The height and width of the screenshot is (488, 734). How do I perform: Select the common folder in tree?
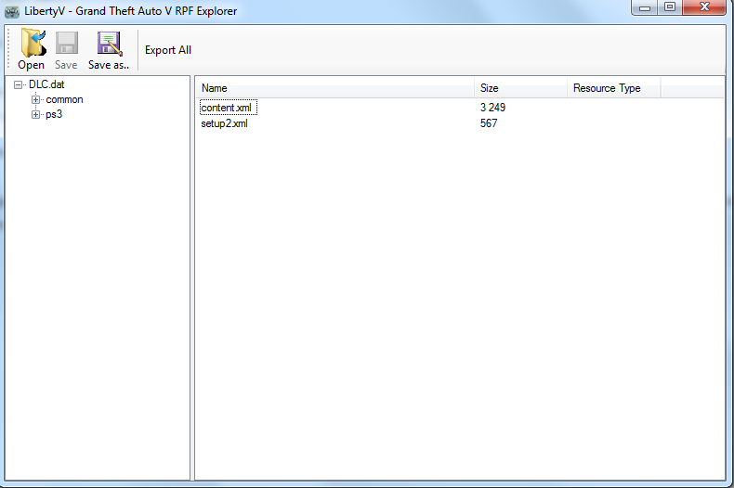tap(64, 99)
